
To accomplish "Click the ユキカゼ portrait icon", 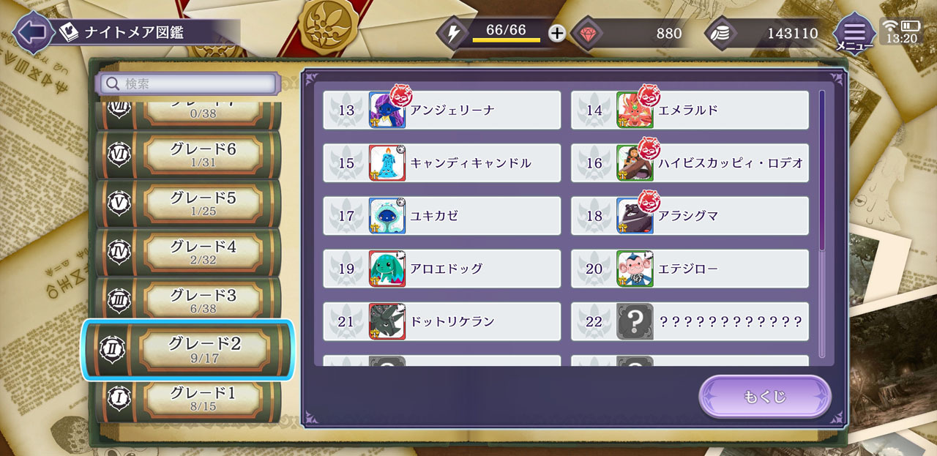I will pyautogui.click(x=387, y=216).
